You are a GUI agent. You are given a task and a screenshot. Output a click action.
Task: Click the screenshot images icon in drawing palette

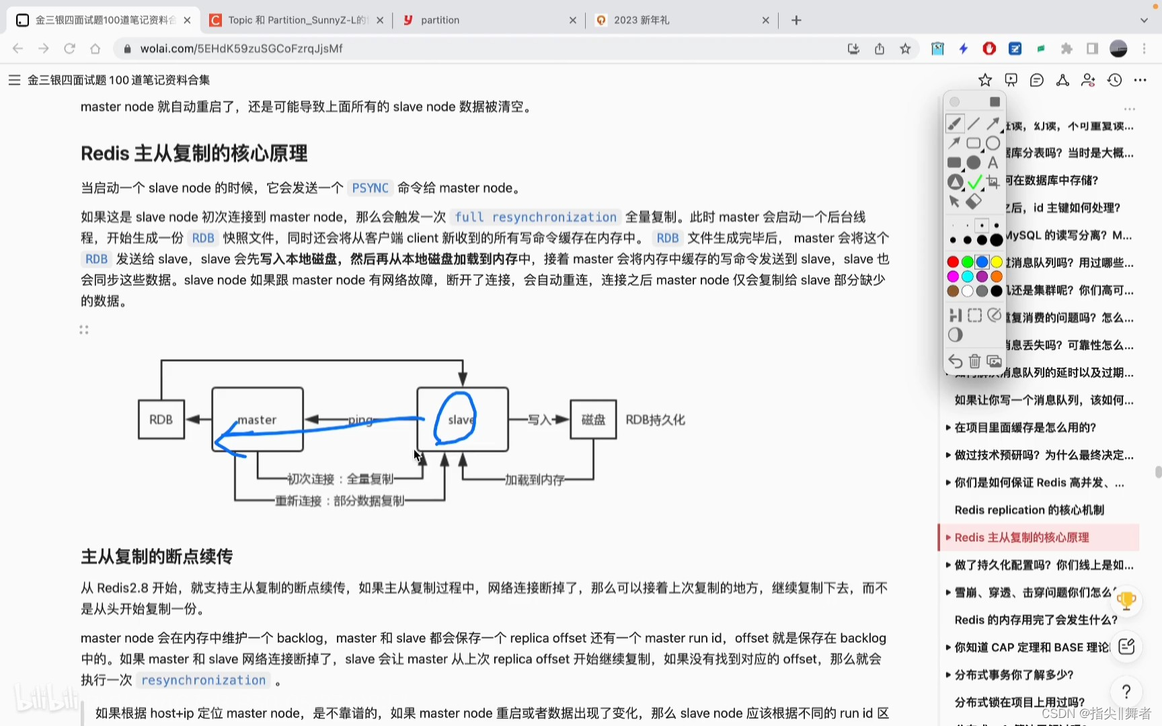click(995, 362)
